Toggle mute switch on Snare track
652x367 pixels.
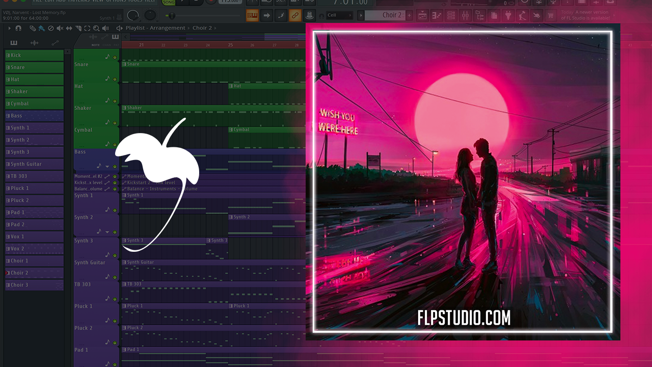point(115,79)
